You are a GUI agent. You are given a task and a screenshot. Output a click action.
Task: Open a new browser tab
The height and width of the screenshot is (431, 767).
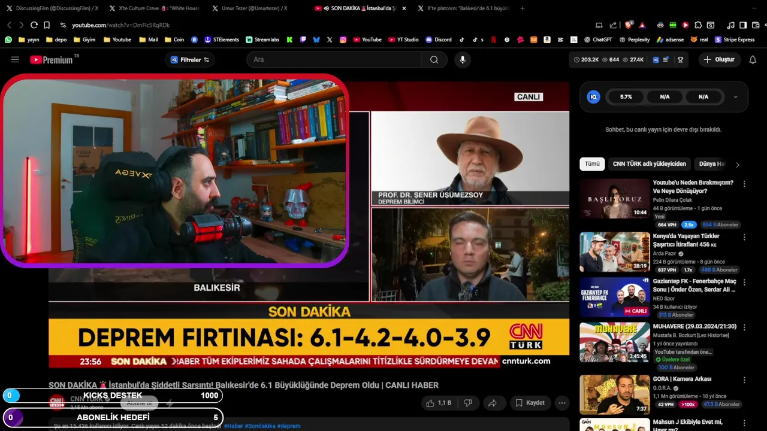coord(523,8)
